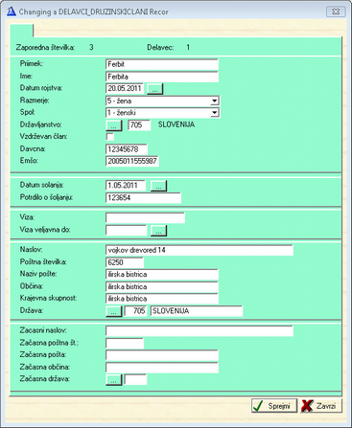Screen dimensions: 352x428
Task: Select the blank tab at top left
Action: (x=22, y=31)
